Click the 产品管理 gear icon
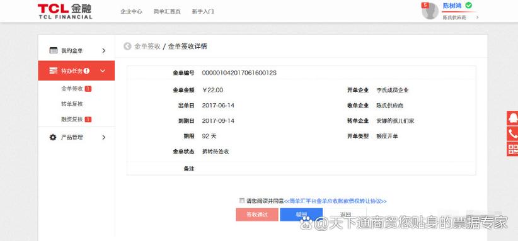 53,137
